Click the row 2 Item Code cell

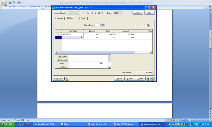pos(71,38)
